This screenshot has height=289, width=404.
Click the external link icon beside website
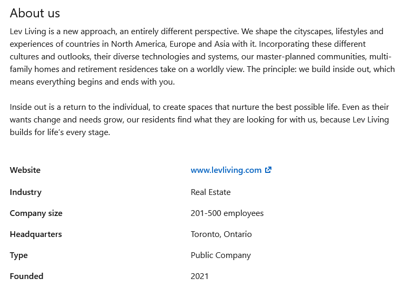[x=268, y=170]
